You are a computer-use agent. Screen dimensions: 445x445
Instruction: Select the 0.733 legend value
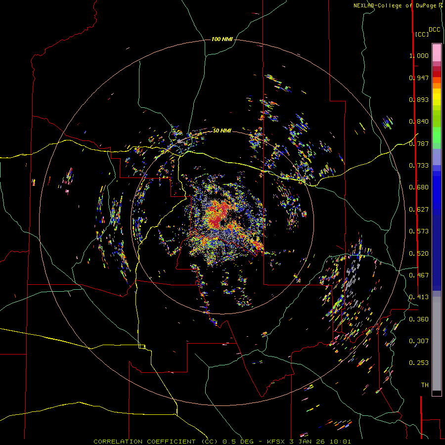pos(419,166)
